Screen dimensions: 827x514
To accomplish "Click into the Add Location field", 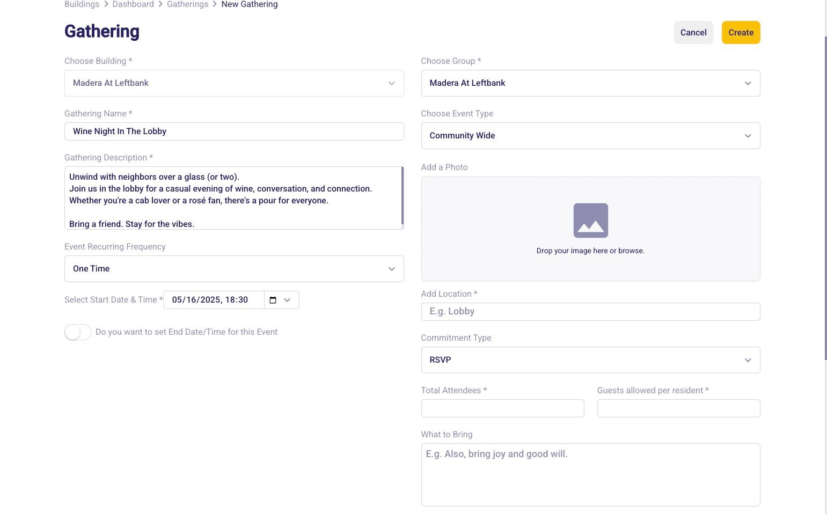I will click(x=590, y=312).
